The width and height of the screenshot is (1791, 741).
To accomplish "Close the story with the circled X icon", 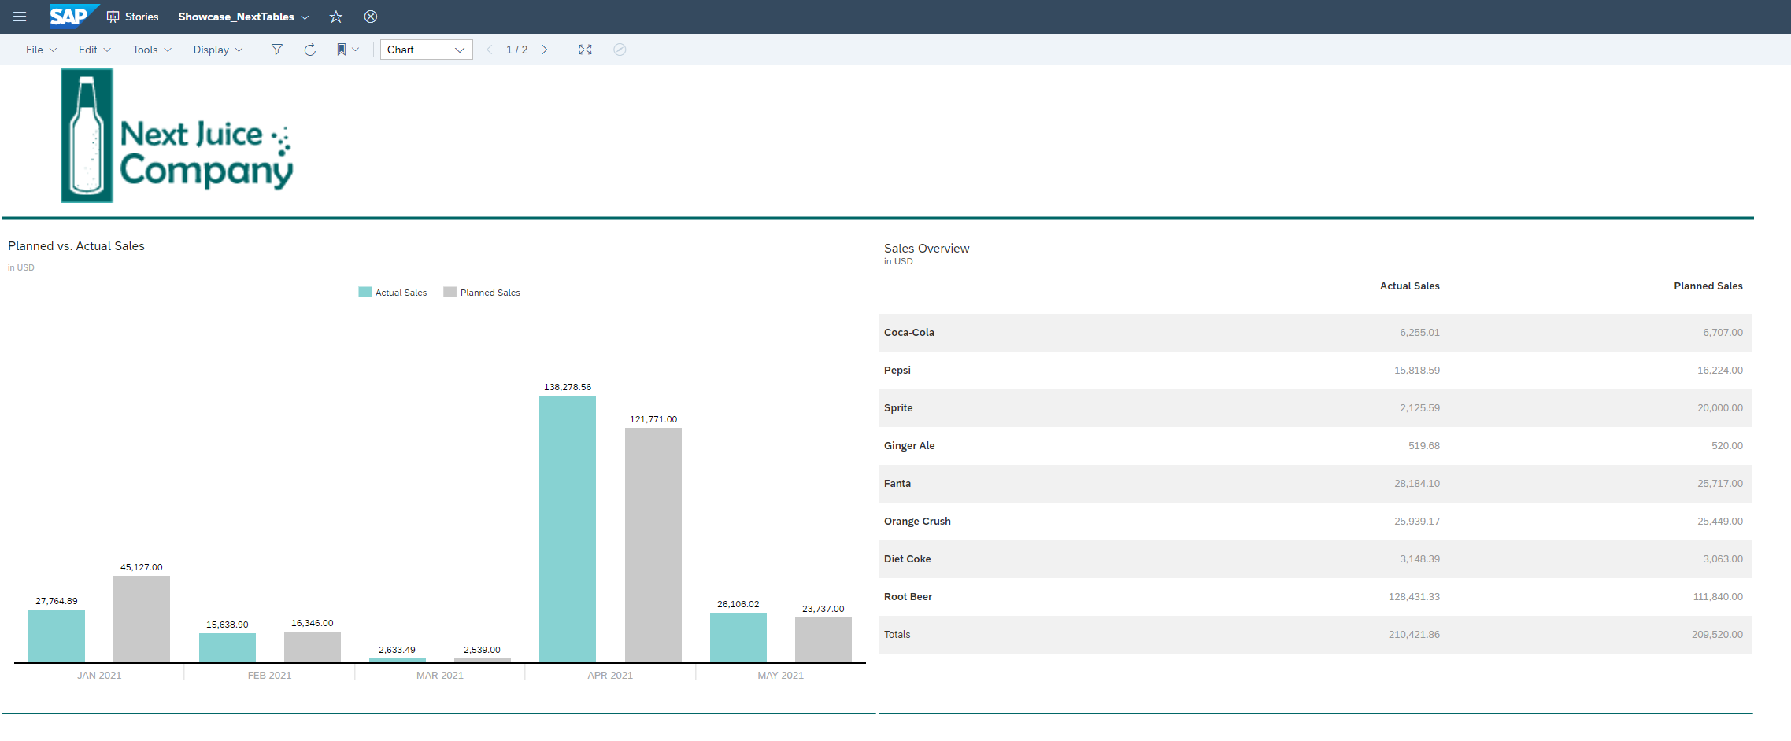I will click(371, 17).
